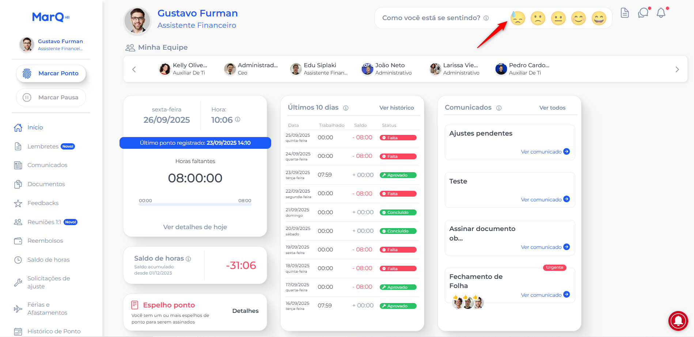Click the info icon next to Saldo de horas
694x337 pixels.
coord(188,259)
